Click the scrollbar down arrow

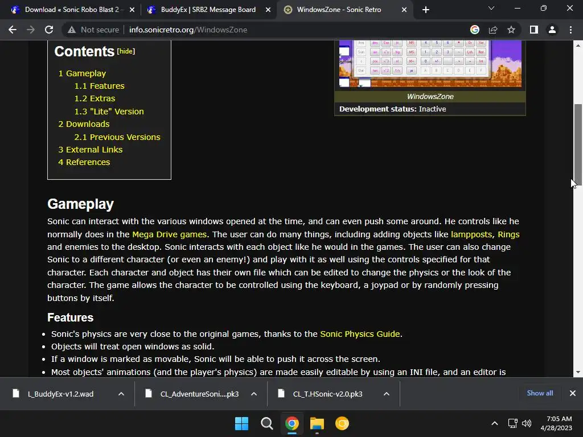[x=578, y=372]
